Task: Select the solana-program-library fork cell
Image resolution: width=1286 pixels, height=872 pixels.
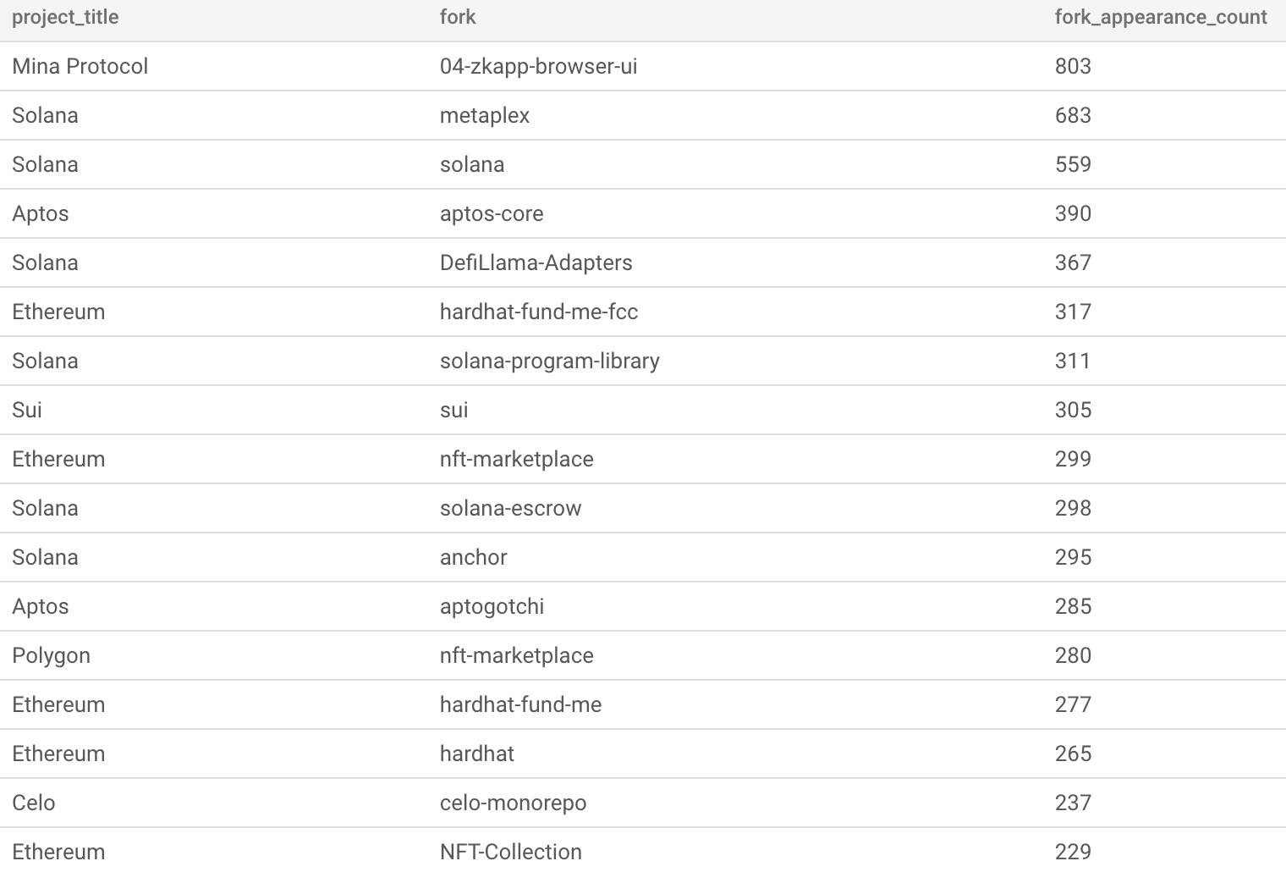Action: point(549,361)
